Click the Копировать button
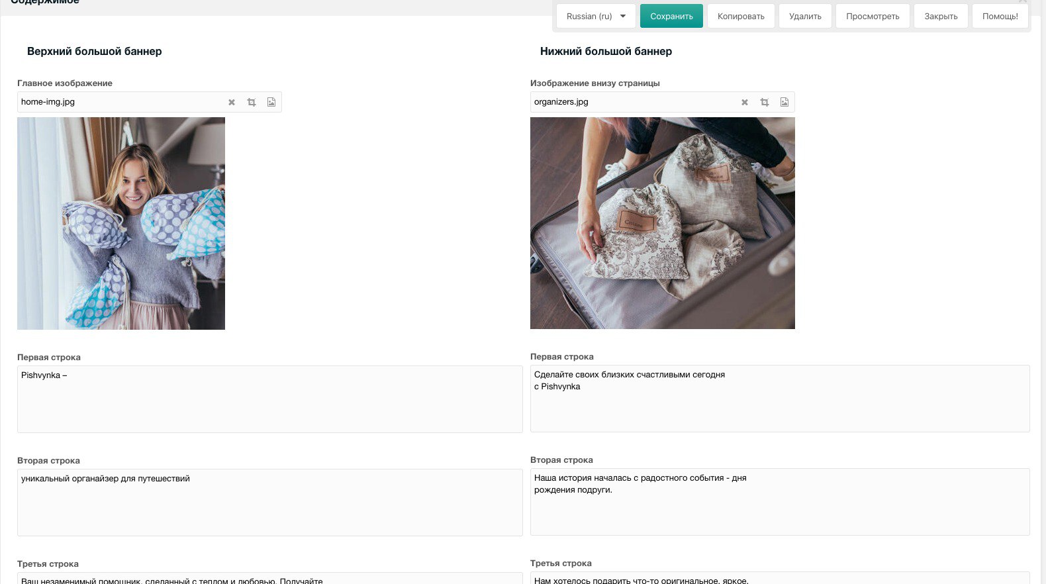This screenshot has height=584, width=1046. click(741, 16)
